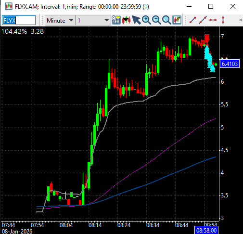
Task: Click the zoom out magnifier
Action: tap(156, 20)
